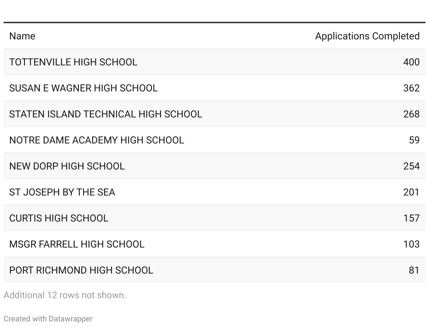This screenshot has width=429, height=327.
Task: Click the Name column header
Action: (x=22, y=36)
